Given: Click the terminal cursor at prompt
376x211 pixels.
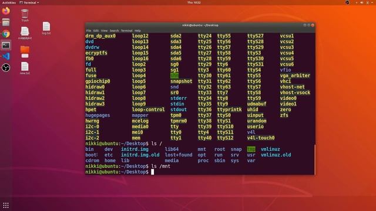Looking at the screenshot, I should pos(153,172).
